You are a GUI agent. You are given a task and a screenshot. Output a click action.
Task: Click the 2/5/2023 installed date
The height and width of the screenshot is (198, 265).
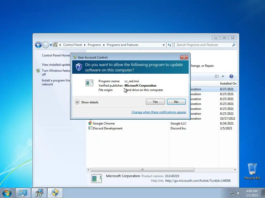coord(226,128)
